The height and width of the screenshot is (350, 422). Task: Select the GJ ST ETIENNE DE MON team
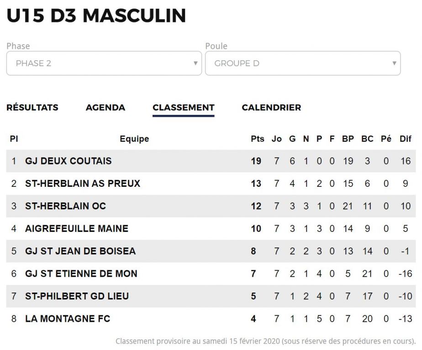(x=81, y=274)
